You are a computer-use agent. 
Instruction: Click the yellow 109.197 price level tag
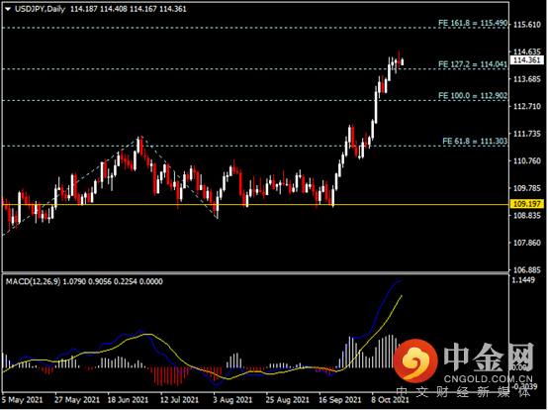point(526,204)
